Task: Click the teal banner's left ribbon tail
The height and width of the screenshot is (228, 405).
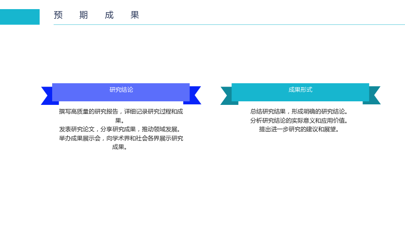Action: pyautogui.click(x=228, y=95)
